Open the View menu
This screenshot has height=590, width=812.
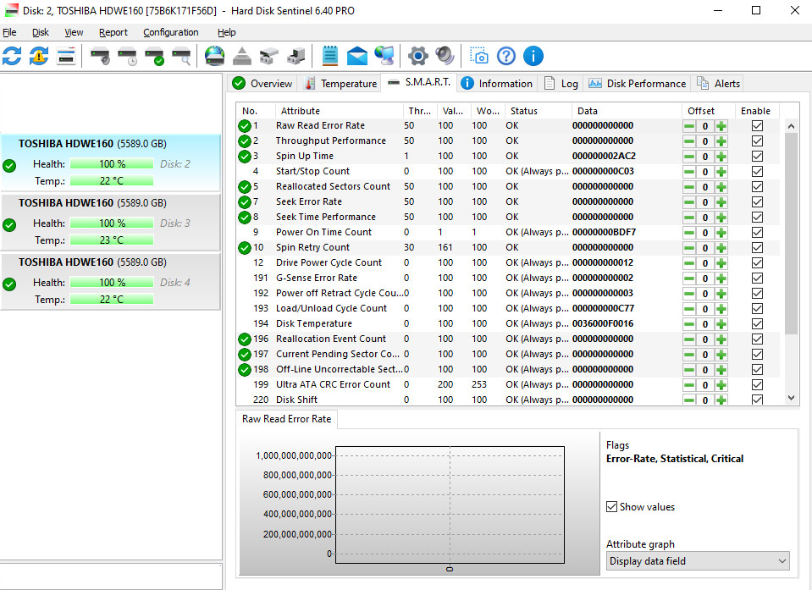[x=74, y=32]
